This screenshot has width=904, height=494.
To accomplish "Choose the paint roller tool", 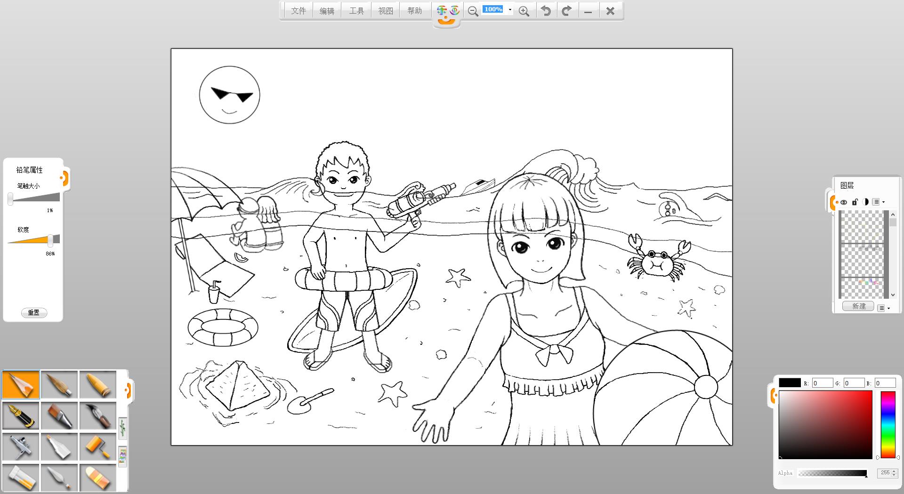I will [98, 447].
